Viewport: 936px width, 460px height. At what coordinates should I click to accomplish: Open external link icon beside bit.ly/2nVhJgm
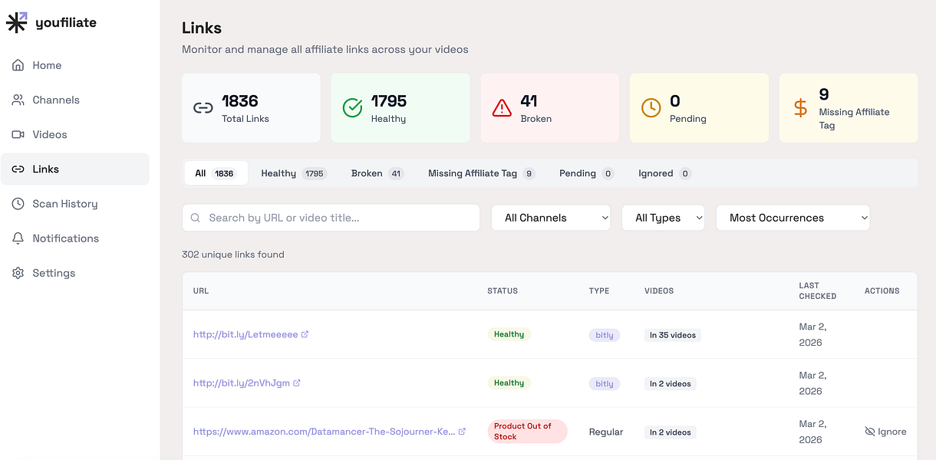(x=297, y=383)
